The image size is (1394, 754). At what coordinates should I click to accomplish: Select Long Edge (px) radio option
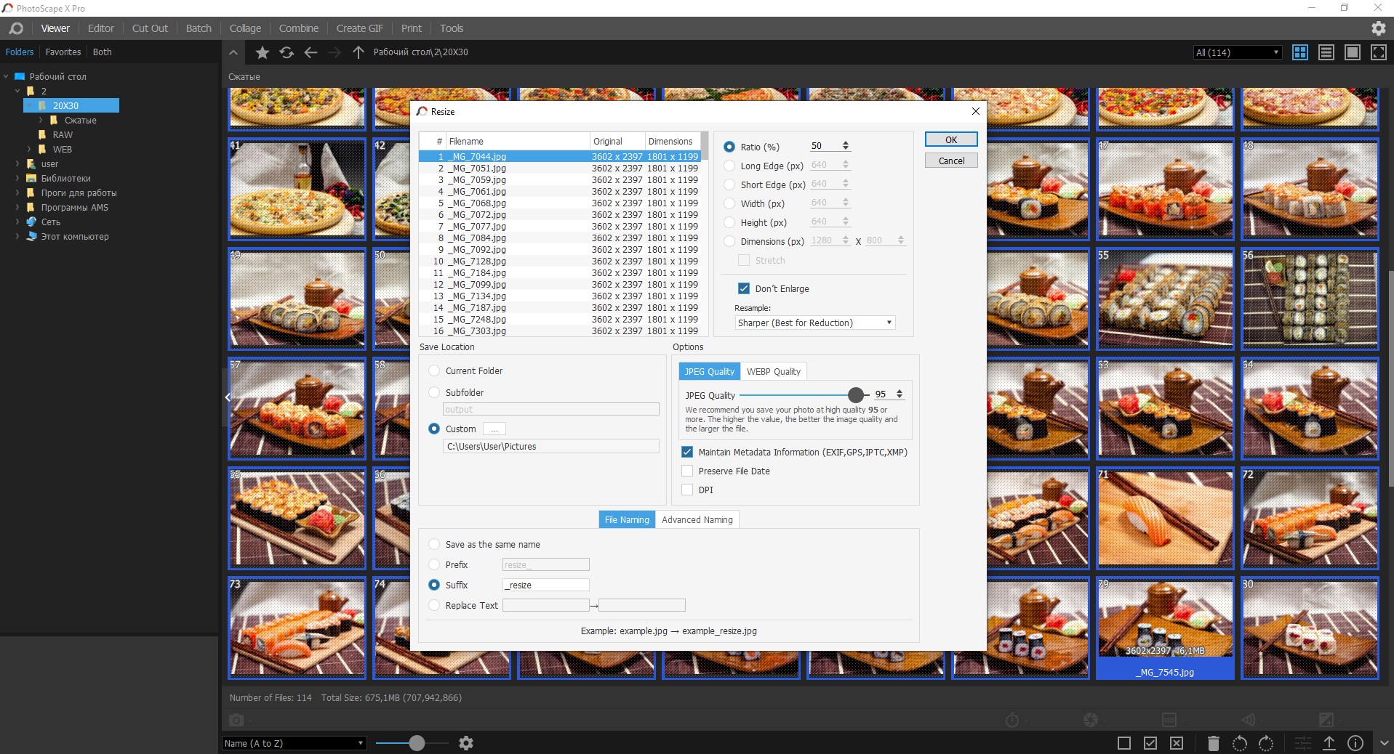(x=729, y=166)
